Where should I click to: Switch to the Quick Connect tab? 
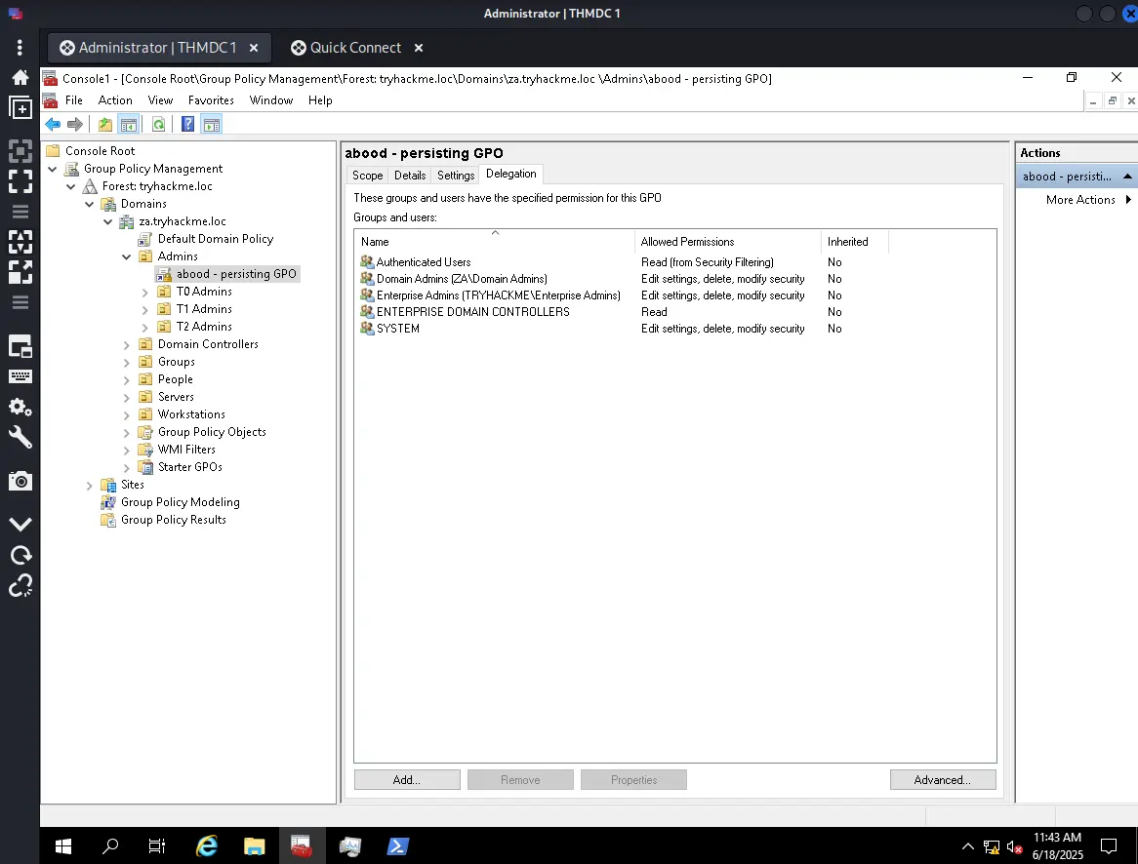(355, 47)
